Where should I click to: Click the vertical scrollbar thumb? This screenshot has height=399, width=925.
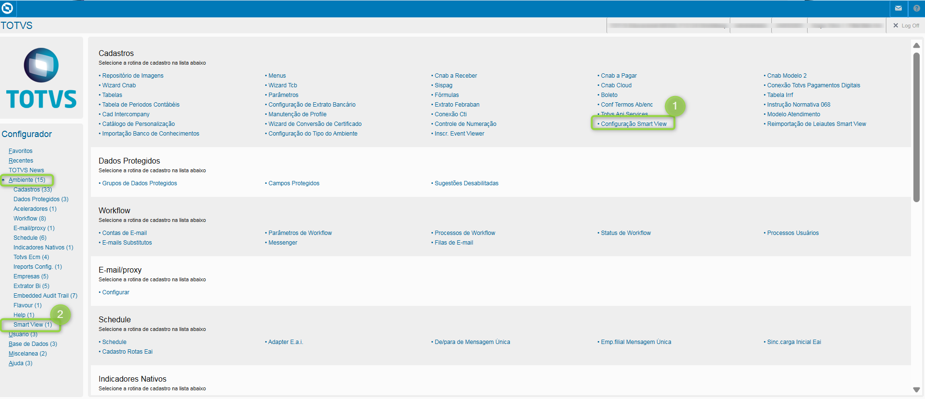click(916, 127)
